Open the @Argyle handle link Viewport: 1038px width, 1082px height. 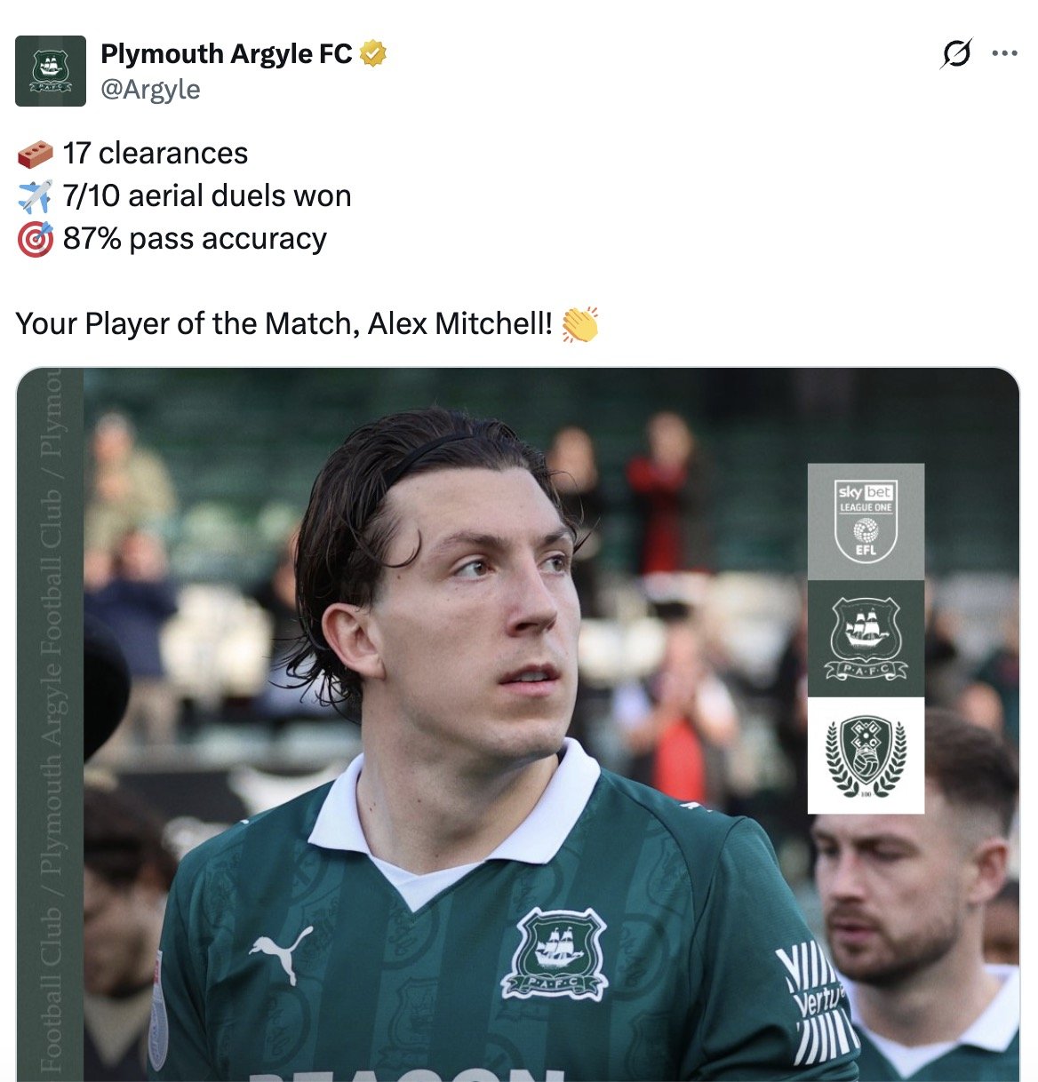point(150,90)
